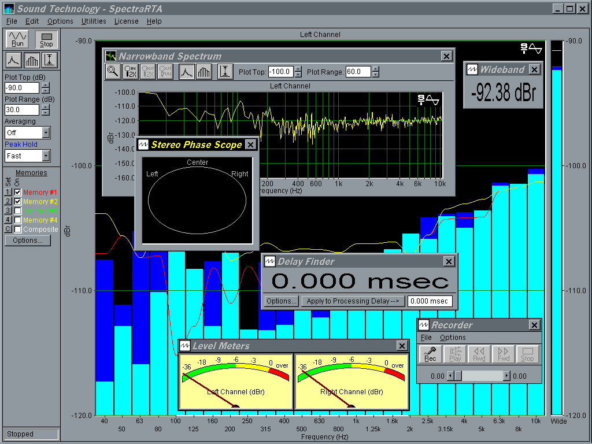This screenshot has height=444, width=592.
Task: Click up arrow of main Plot Top (dB)
Action: [46, 85]
